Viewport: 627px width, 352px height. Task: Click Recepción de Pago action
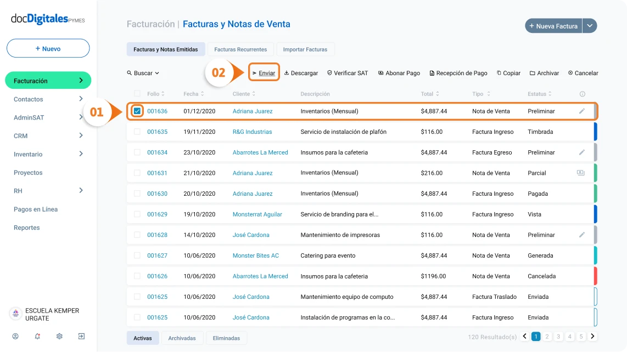point(458,73)
